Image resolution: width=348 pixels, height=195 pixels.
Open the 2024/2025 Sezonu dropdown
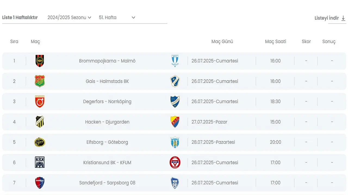(69, 18)
